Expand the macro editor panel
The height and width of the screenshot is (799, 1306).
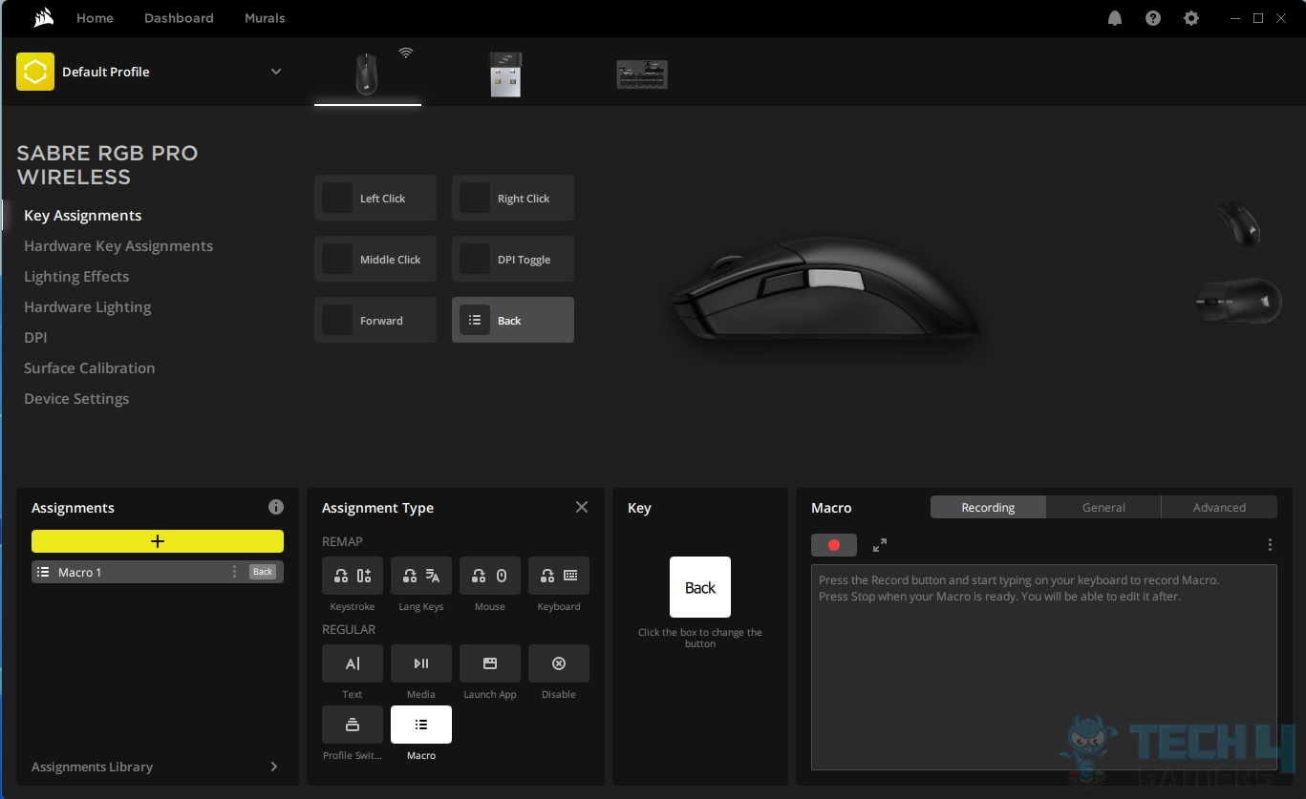pos(880,545)
